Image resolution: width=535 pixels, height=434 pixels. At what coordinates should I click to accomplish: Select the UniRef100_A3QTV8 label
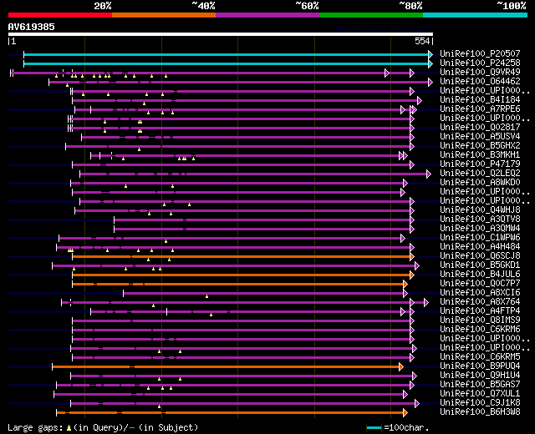[x=480, y=219]
